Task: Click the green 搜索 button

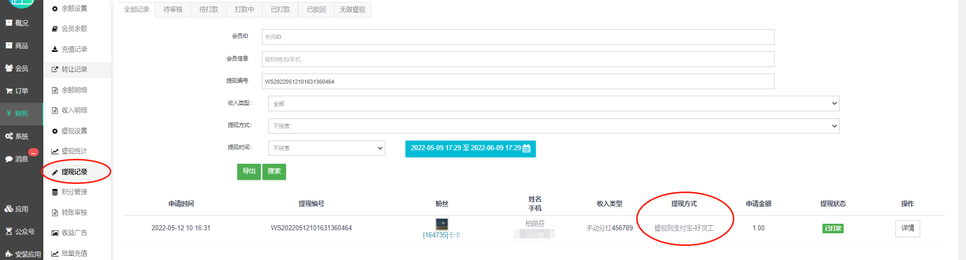Action: [274, 171]
